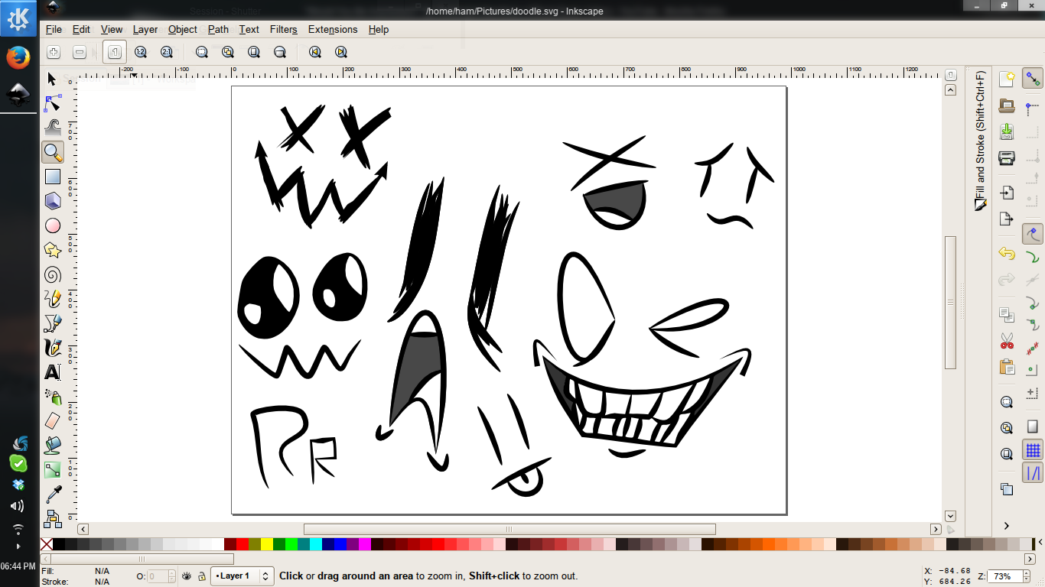Select the Star polygon tool
Screen dimensions: 1045x587
[x=52, y=250]
